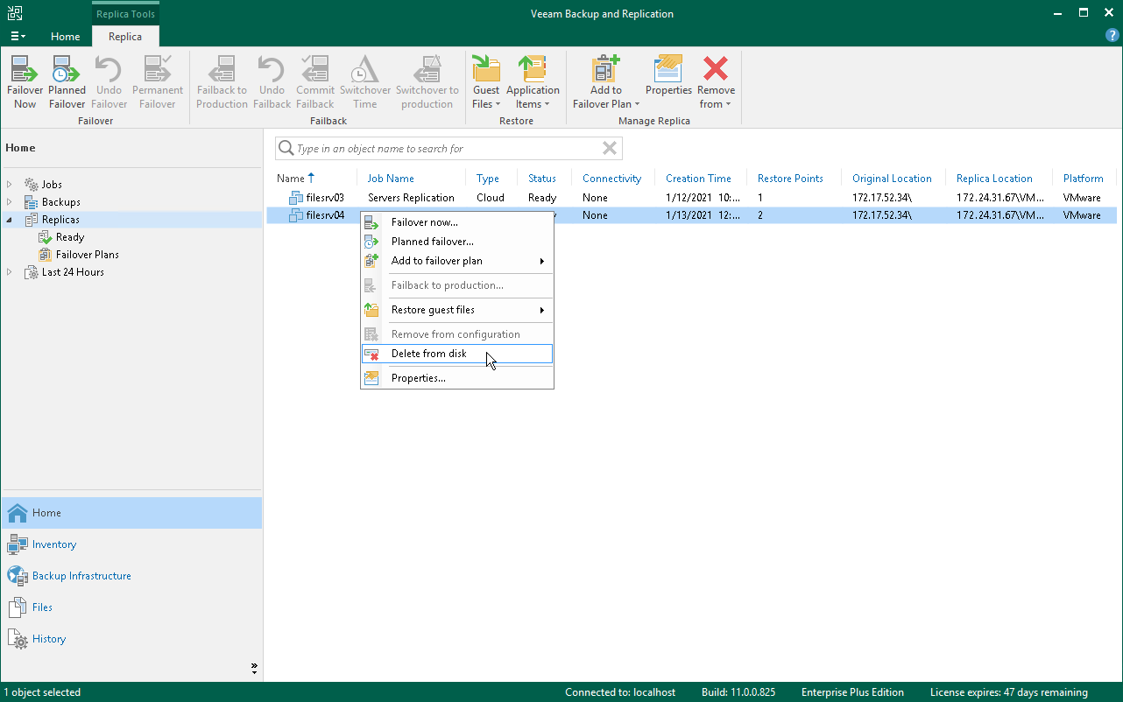Viewport: 1123px width, 702px height.
Task: Select Last 24 Hours in the tree
Action: (x=73, y=272)
